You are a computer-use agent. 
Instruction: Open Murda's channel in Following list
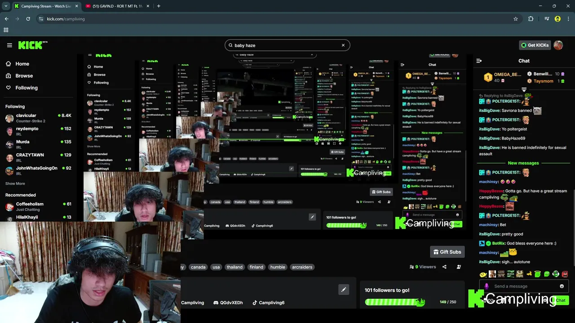click(38, 144)
